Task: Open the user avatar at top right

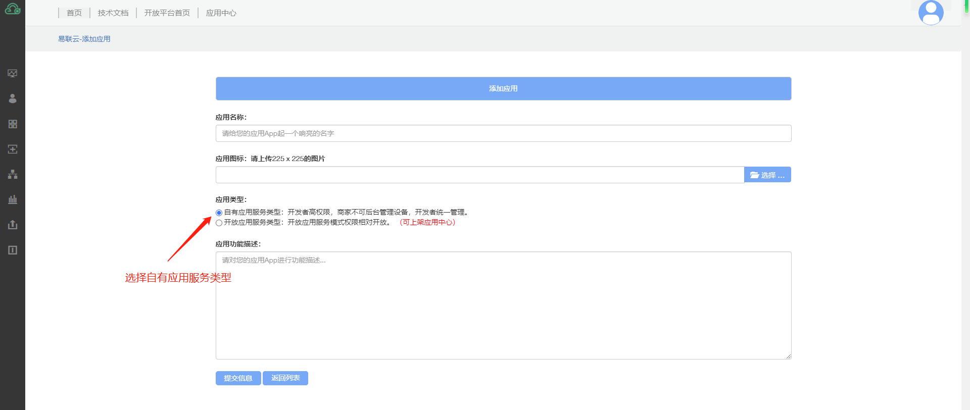Action: (931, 13)
